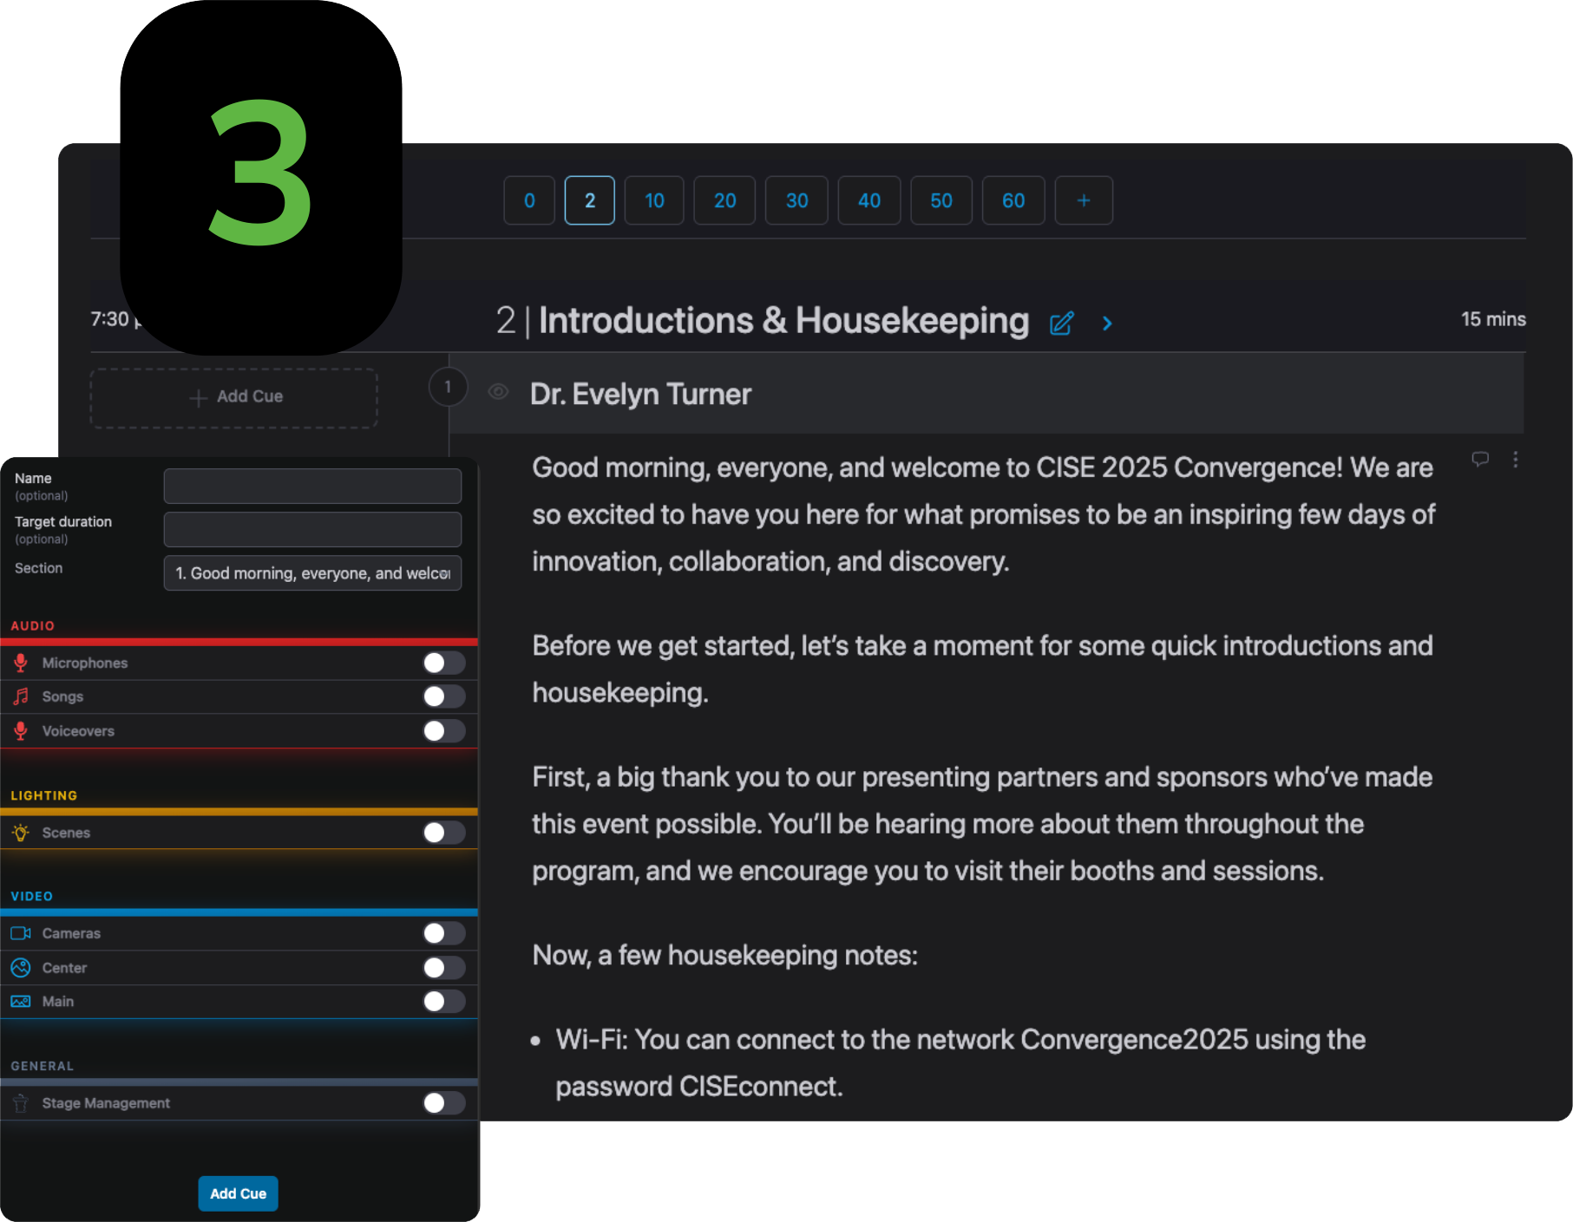Click the Target duration input field
1573x1222 pixels.
(x=312, y=529)
